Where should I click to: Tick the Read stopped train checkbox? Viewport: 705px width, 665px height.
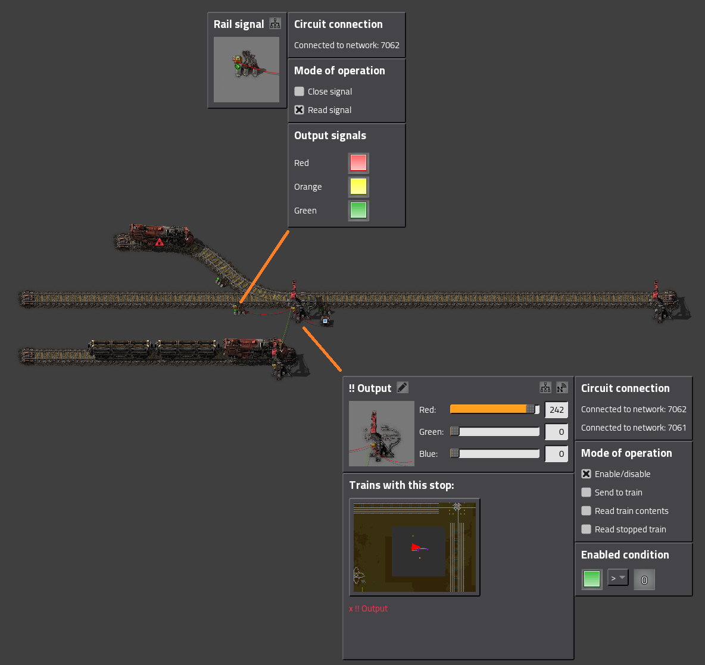point(587,529)
